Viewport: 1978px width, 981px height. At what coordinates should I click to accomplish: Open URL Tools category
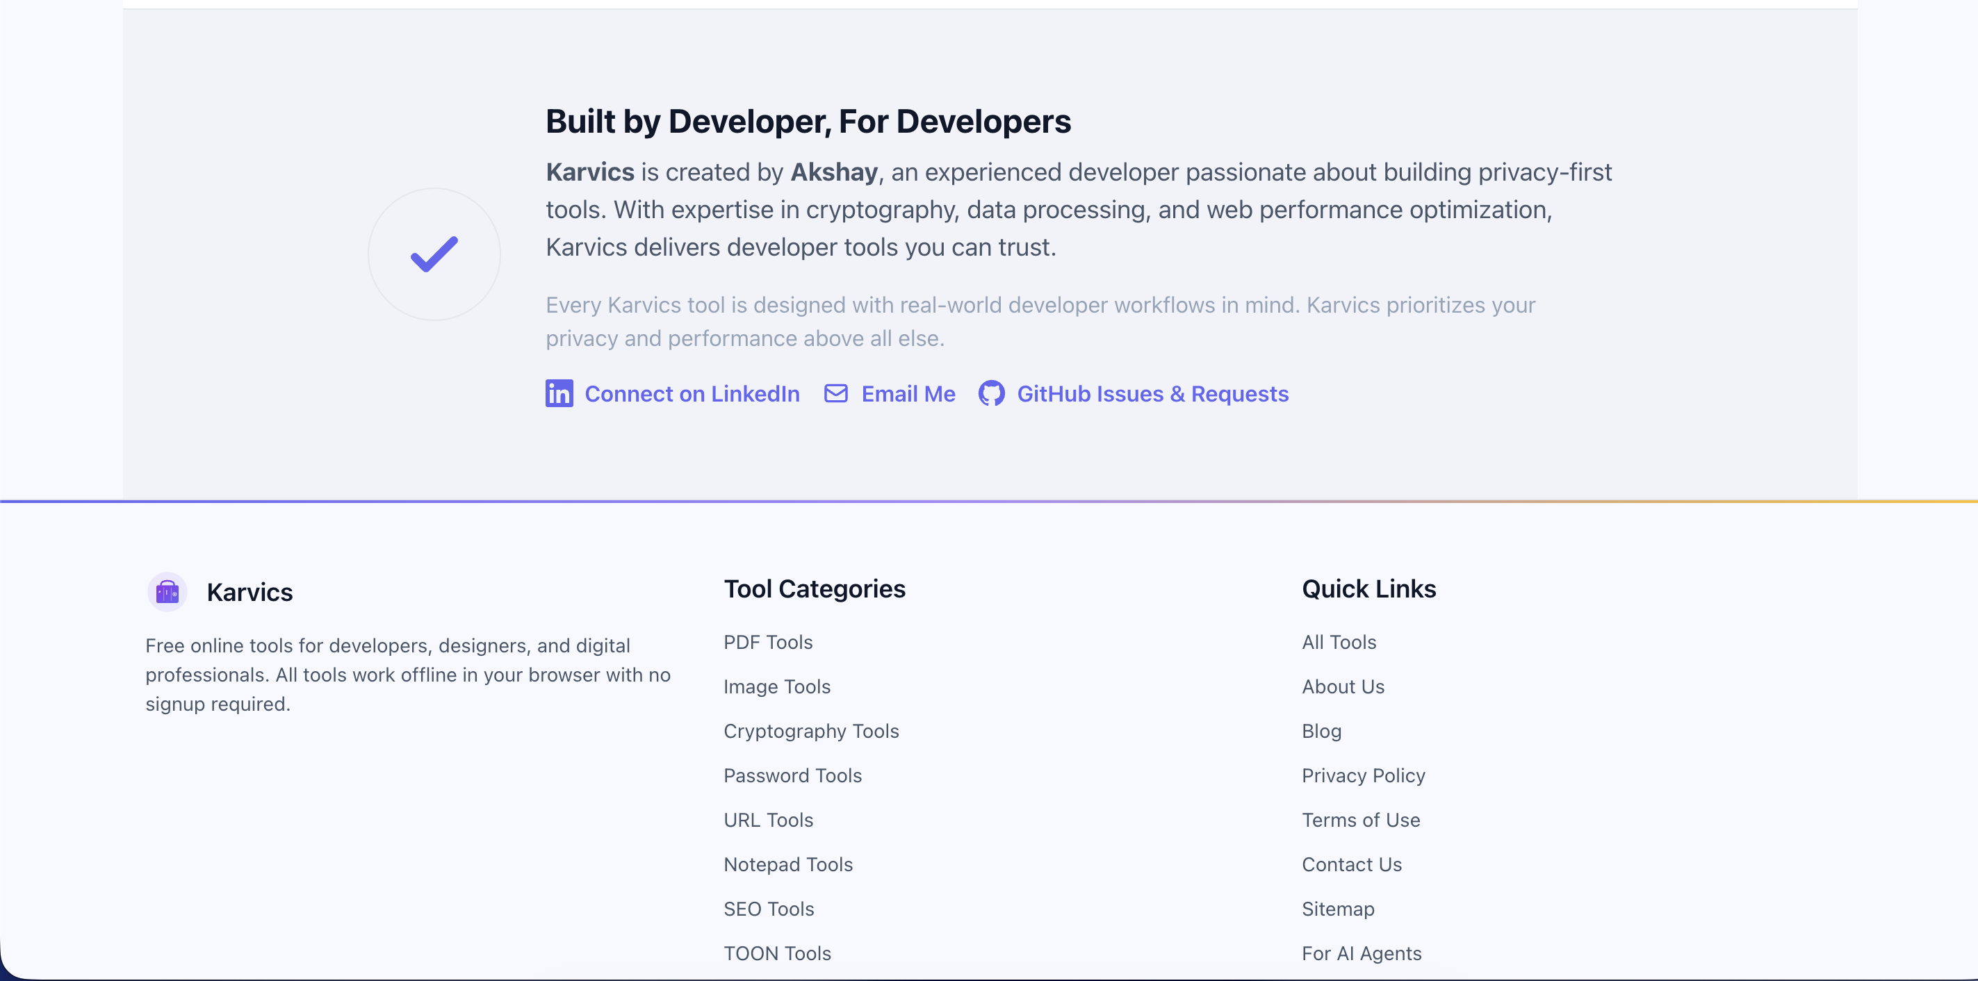(x=768, y=820)
